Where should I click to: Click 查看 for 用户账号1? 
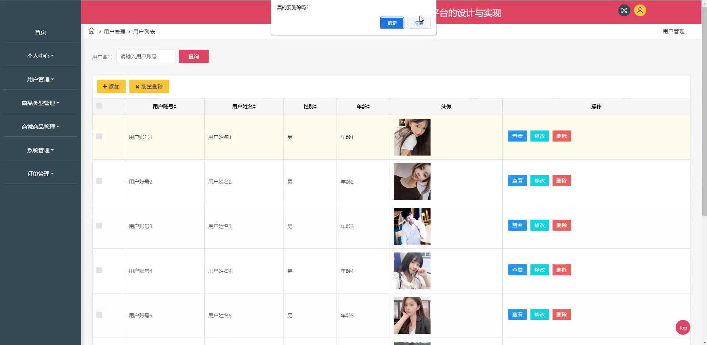click(518, 136)
